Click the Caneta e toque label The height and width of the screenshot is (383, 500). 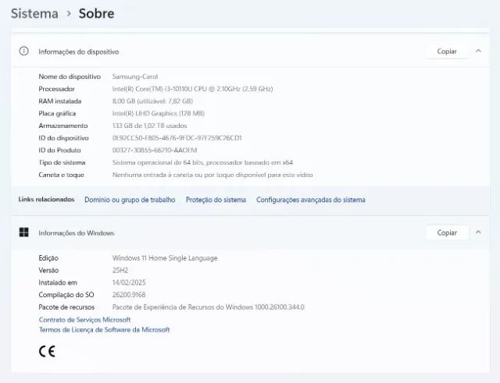click(61, 175)
